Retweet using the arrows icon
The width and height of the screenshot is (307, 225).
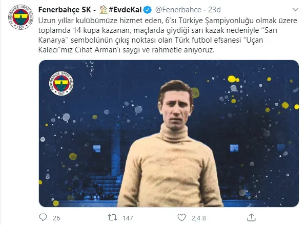[112, 217]
